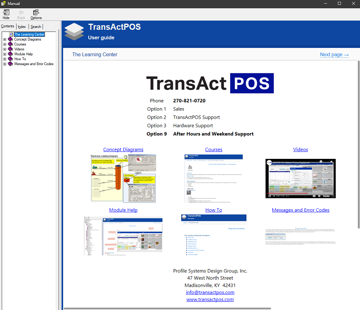
Task: Click the Module Help book icon
Action: point(10,54)
